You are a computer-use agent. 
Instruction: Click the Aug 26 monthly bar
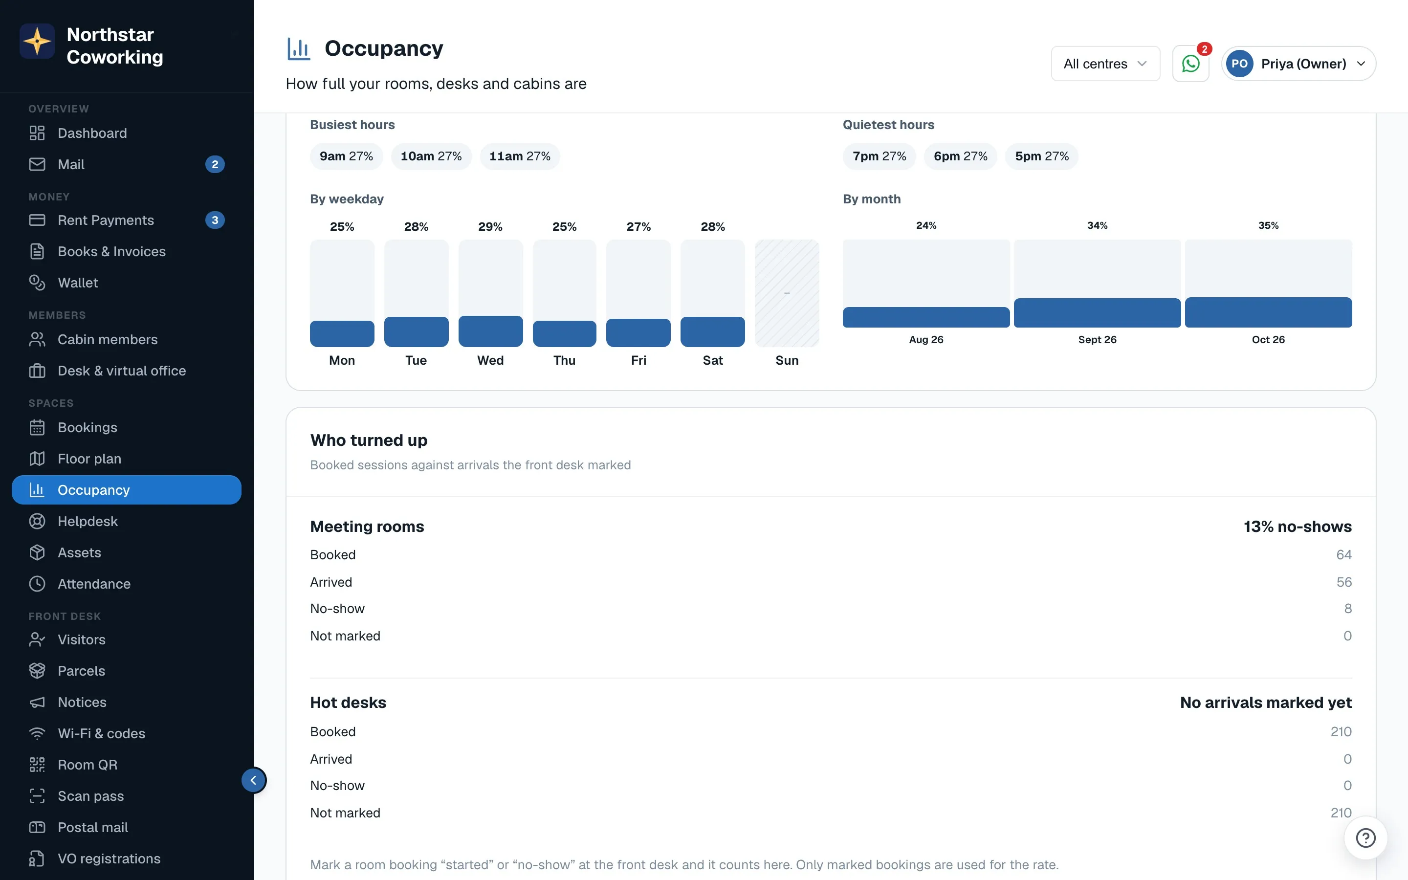click(x=926, y=284)
